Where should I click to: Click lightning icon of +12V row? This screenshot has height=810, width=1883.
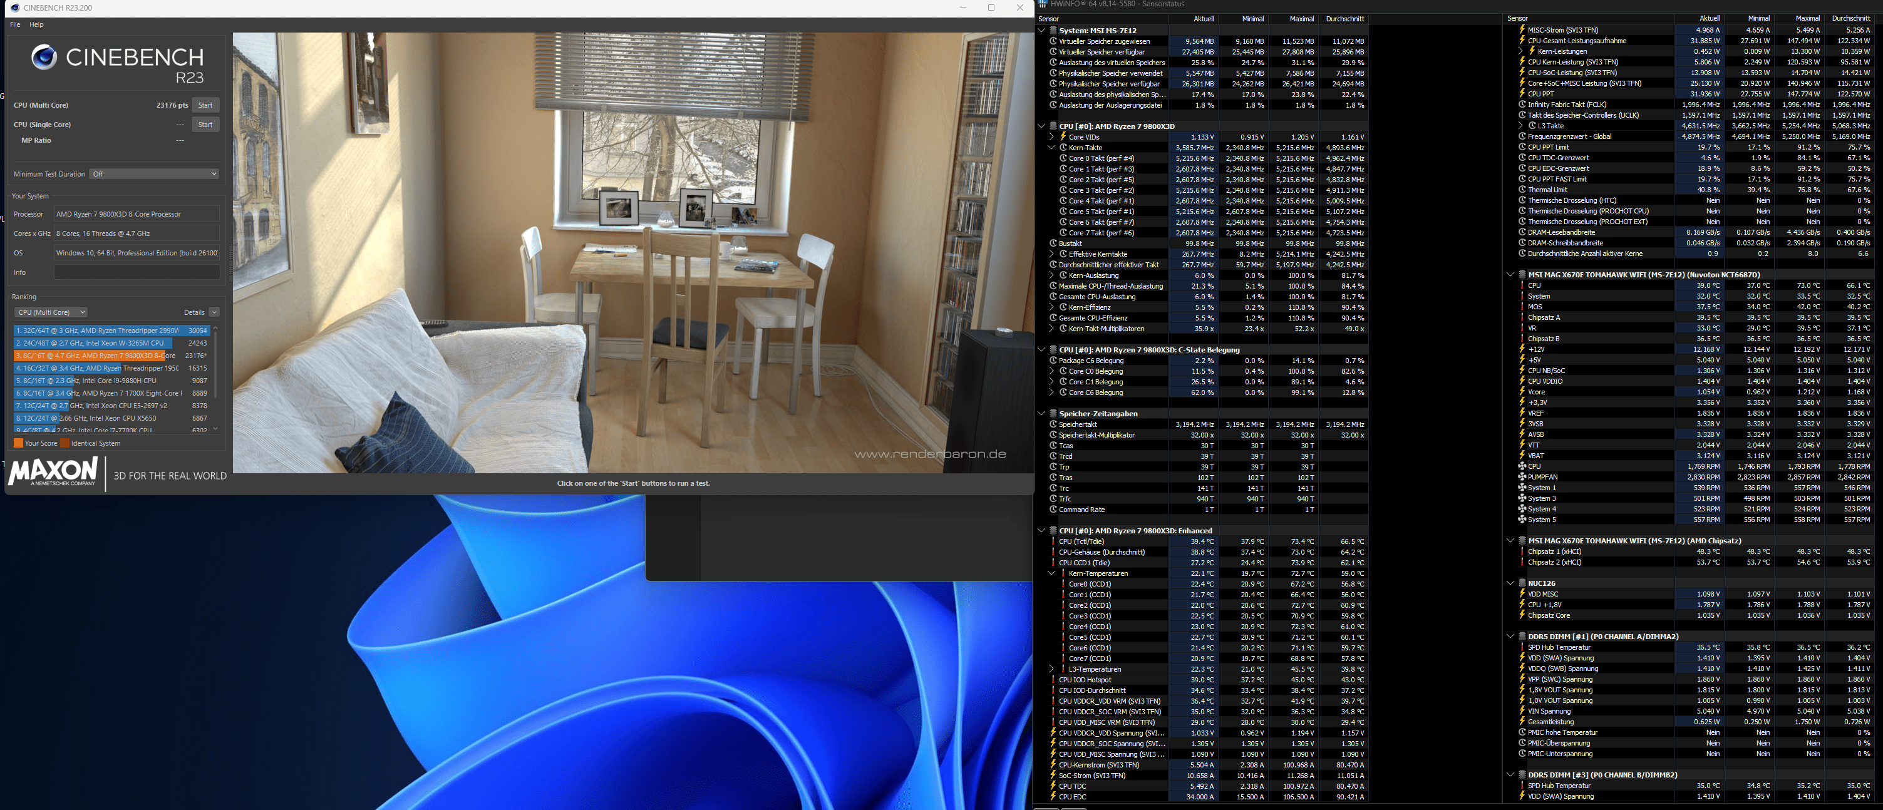(1523, 349)
